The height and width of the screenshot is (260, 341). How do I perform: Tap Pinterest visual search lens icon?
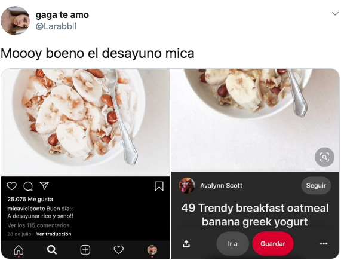(x=324, y=157)
